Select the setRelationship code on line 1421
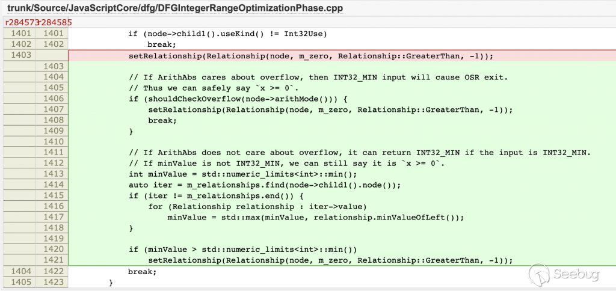Viewport: 616px width, 291px height. (x=330, y=260)
